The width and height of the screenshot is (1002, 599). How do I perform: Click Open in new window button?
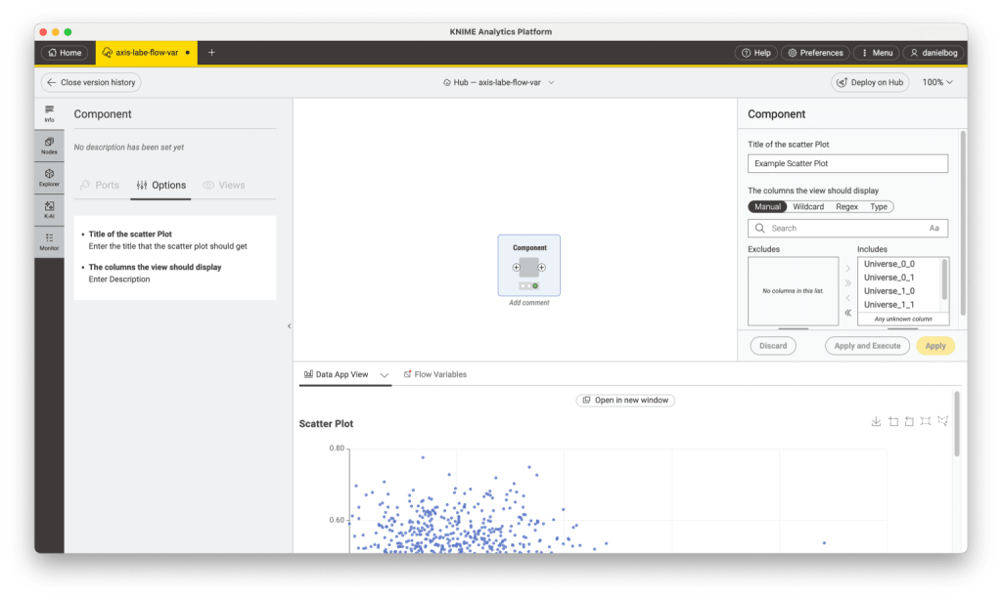click(625, 400)
